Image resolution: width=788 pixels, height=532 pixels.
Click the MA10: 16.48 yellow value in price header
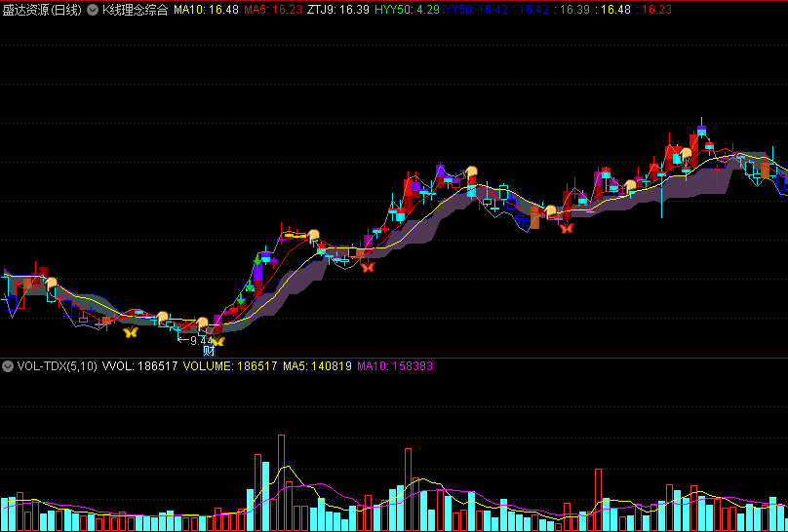(206, 10)
